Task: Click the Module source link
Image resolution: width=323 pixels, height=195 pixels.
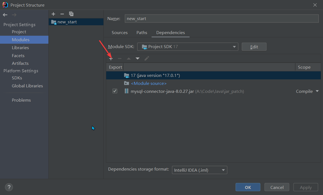Action: 149,83
